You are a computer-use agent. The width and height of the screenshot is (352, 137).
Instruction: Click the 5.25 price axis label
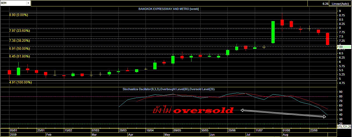[x=342, y=75]
